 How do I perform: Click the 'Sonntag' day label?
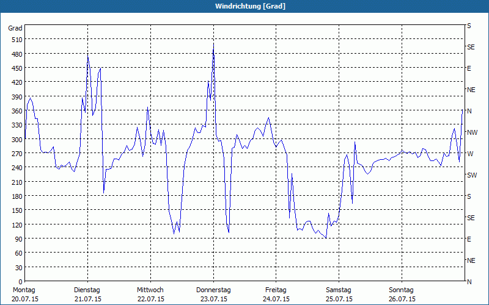[x=401, y=290]
